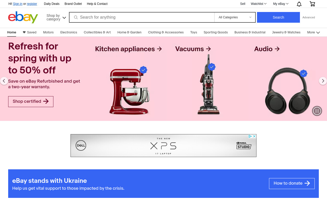Click the carousel previous arrow
The height and width of the screenshot is (204, 327).
4,81
